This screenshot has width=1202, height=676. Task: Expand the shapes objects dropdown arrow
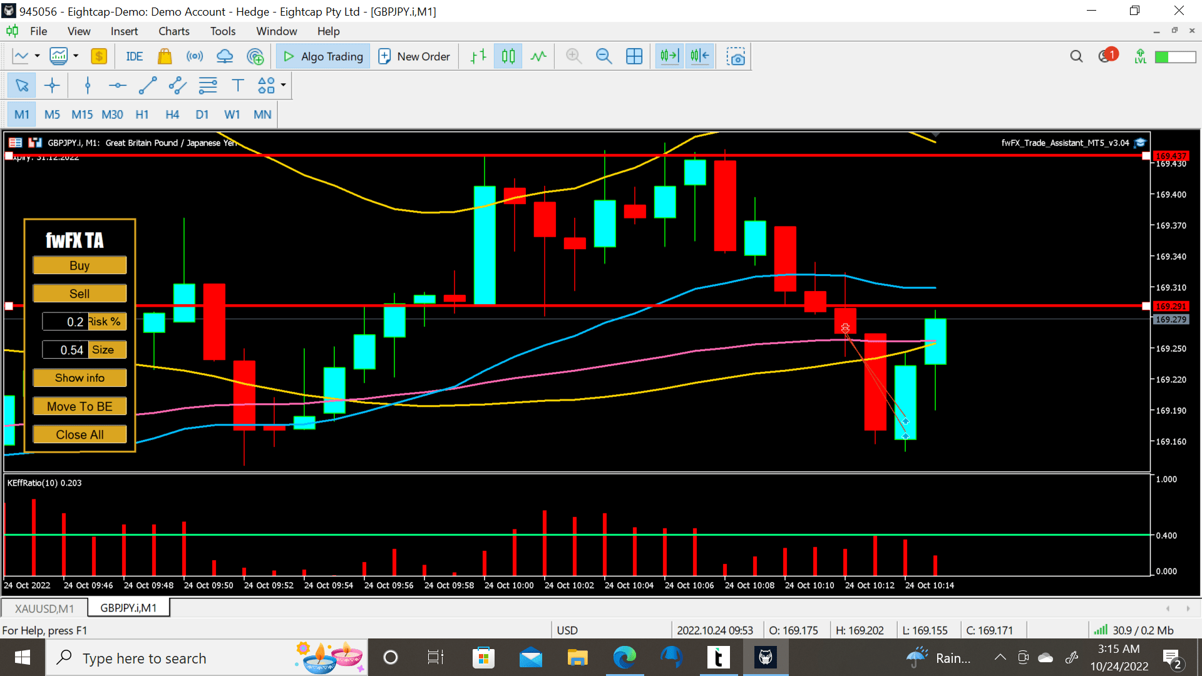coord(284,85)
